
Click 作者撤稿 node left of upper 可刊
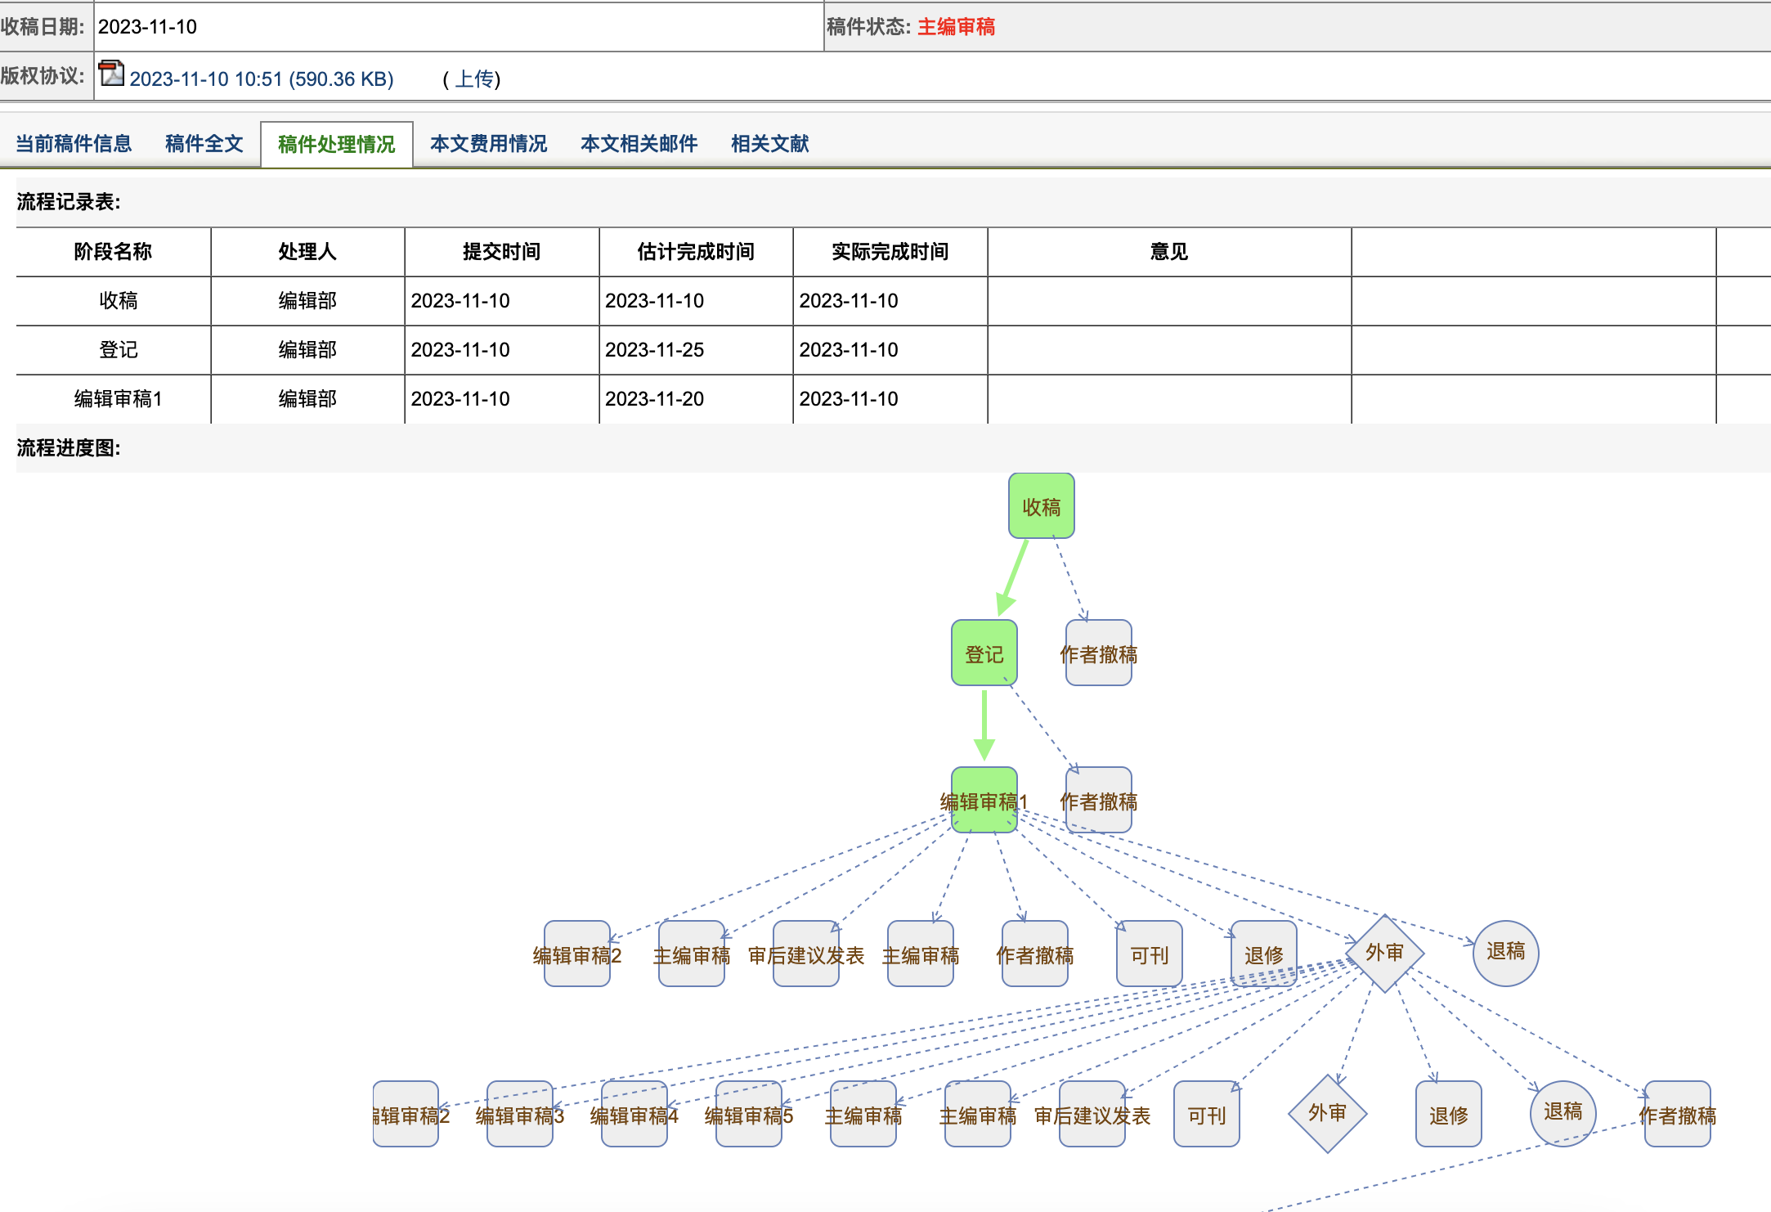click(x=1034, y=954)
